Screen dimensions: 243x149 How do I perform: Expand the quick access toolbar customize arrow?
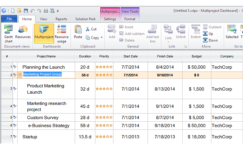(58, 11)
